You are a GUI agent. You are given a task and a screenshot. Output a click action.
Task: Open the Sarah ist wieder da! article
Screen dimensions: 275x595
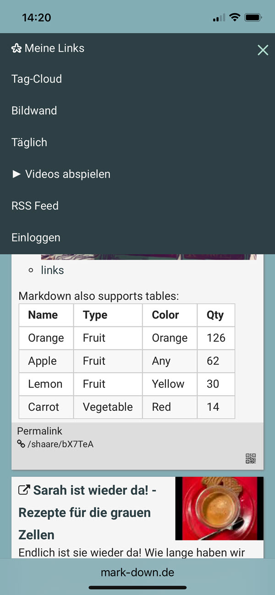tap(87, 512)
